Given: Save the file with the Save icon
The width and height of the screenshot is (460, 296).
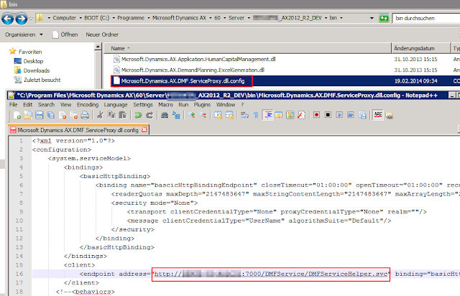Looking at the screenshot, I should pyautogui.click(x=40, y=115).
